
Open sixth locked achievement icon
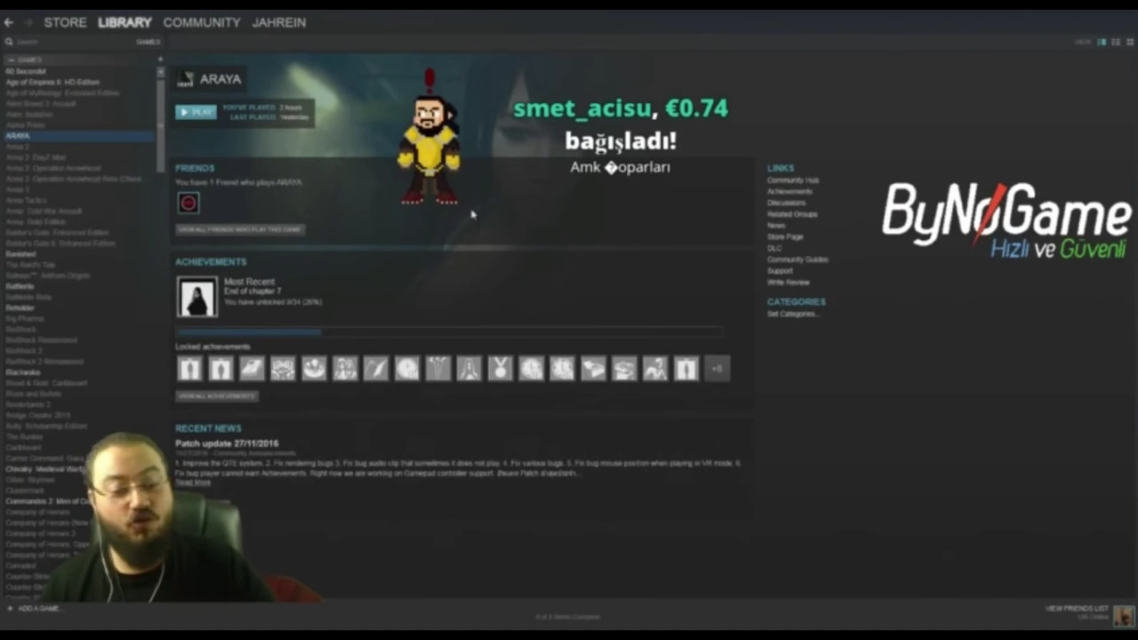tap(345, 368)
